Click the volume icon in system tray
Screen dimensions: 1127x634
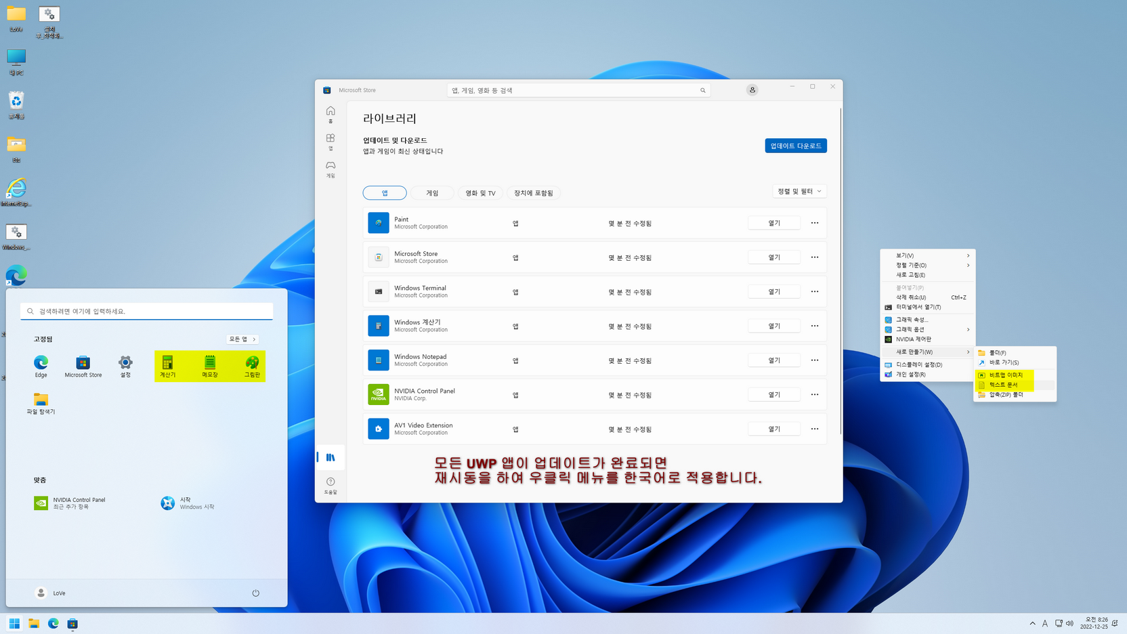[x=1069, y=623]
